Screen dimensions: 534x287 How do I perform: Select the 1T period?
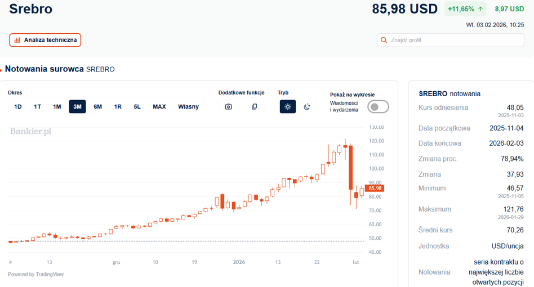(38, 107)
